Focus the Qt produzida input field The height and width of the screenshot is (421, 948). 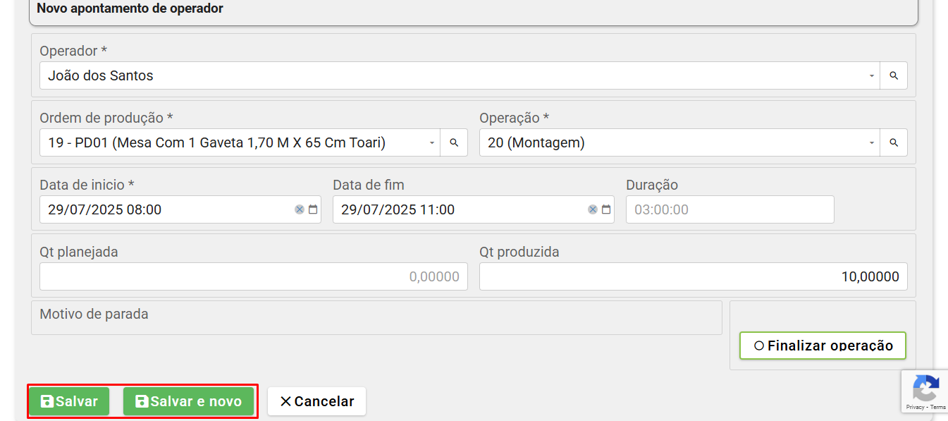693,276
